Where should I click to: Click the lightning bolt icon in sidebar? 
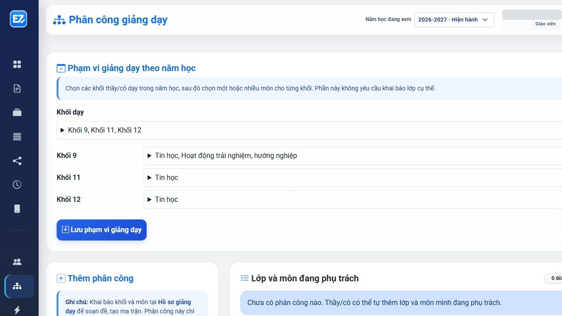[17, 310]
